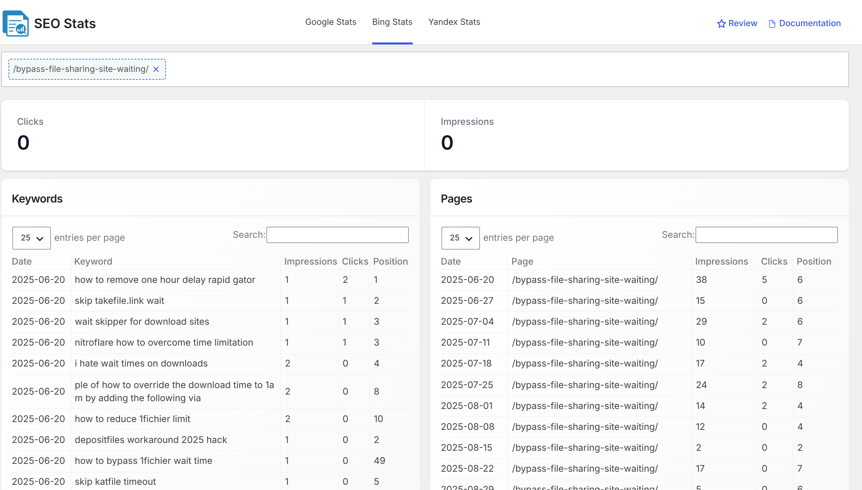This screenshot has width=862, height=490.
Task: Click the Pages date cell 2025-07-04
Action: pos(467,321)
